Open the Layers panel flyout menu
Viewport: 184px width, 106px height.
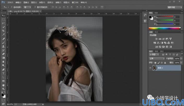point(182,51)
